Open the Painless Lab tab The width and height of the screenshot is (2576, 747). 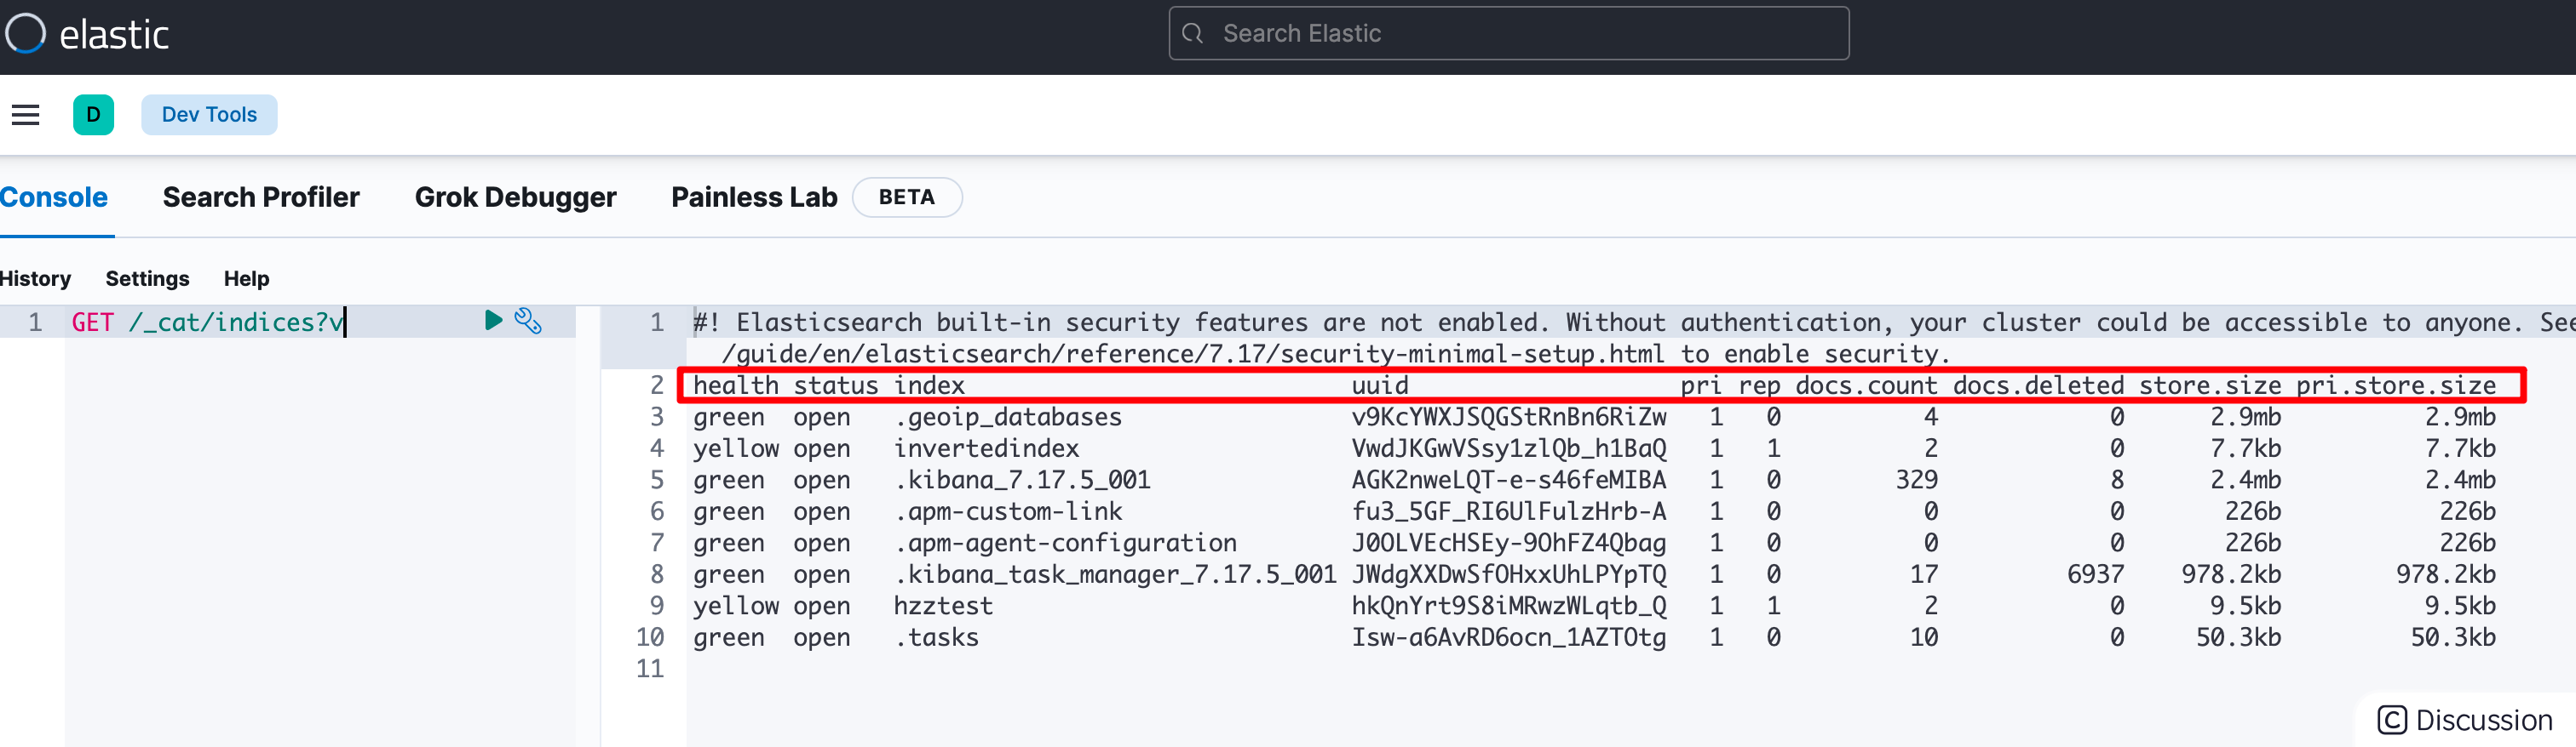coord(754,197)
